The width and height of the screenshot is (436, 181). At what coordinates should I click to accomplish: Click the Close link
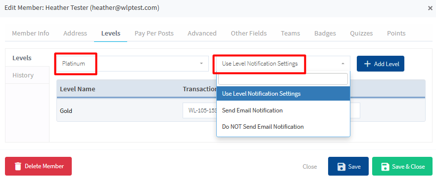click(x=310, y=167)
